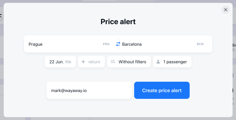
Task: Click the plus icon to add a return date
Action: (83, 62)
